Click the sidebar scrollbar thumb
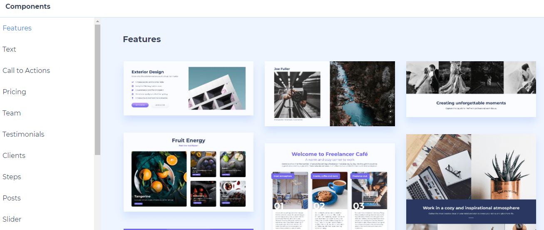Image resolution: width=544 pixels, height=230 pixels. click(x=97, y=90)
